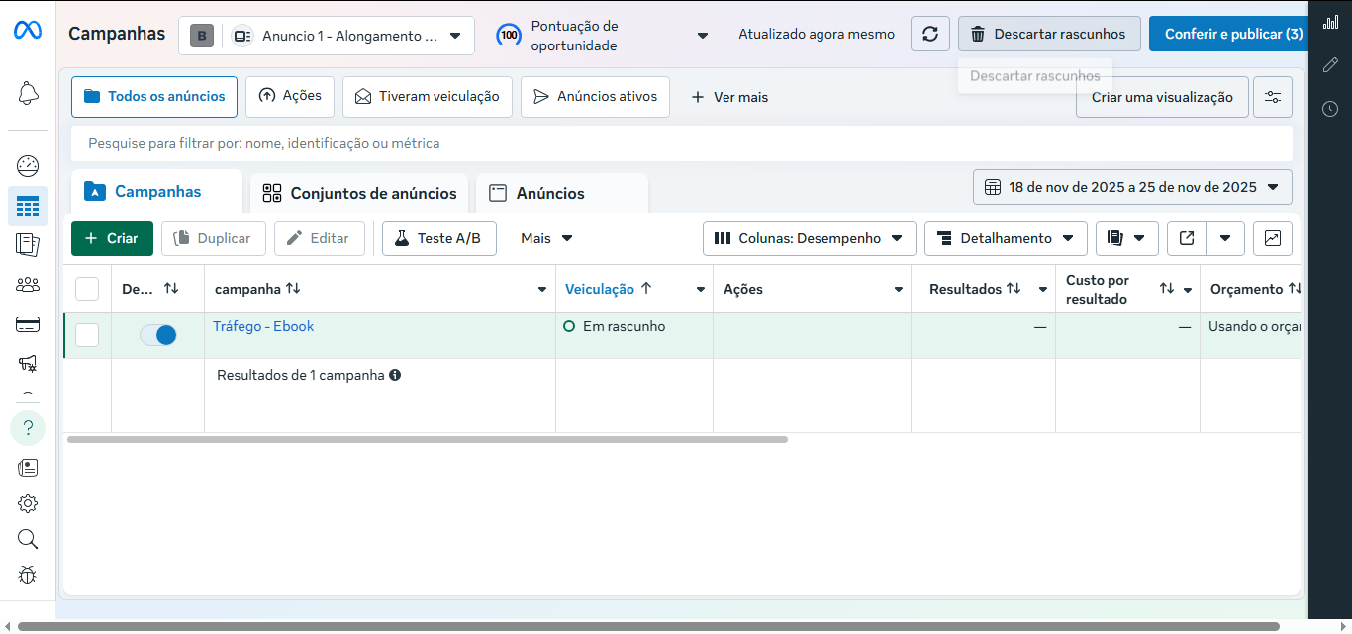This screenshot has height=634, width=1352.
Task: Click the opportunity score 100 circle
Action: click(509, 36)
